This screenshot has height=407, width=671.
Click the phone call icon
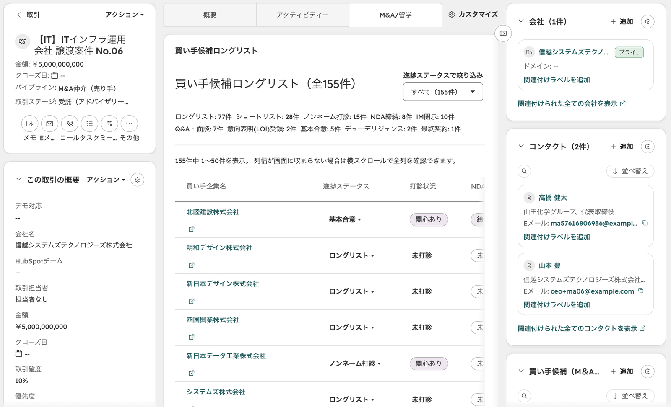click(x=70, y=124)
